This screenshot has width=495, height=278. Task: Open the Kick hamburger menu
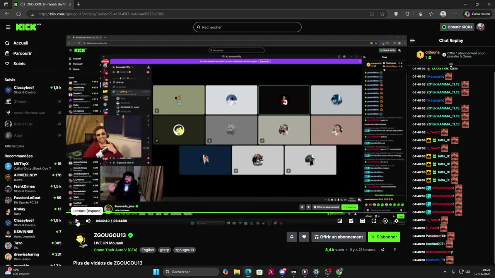pos(8,27)
